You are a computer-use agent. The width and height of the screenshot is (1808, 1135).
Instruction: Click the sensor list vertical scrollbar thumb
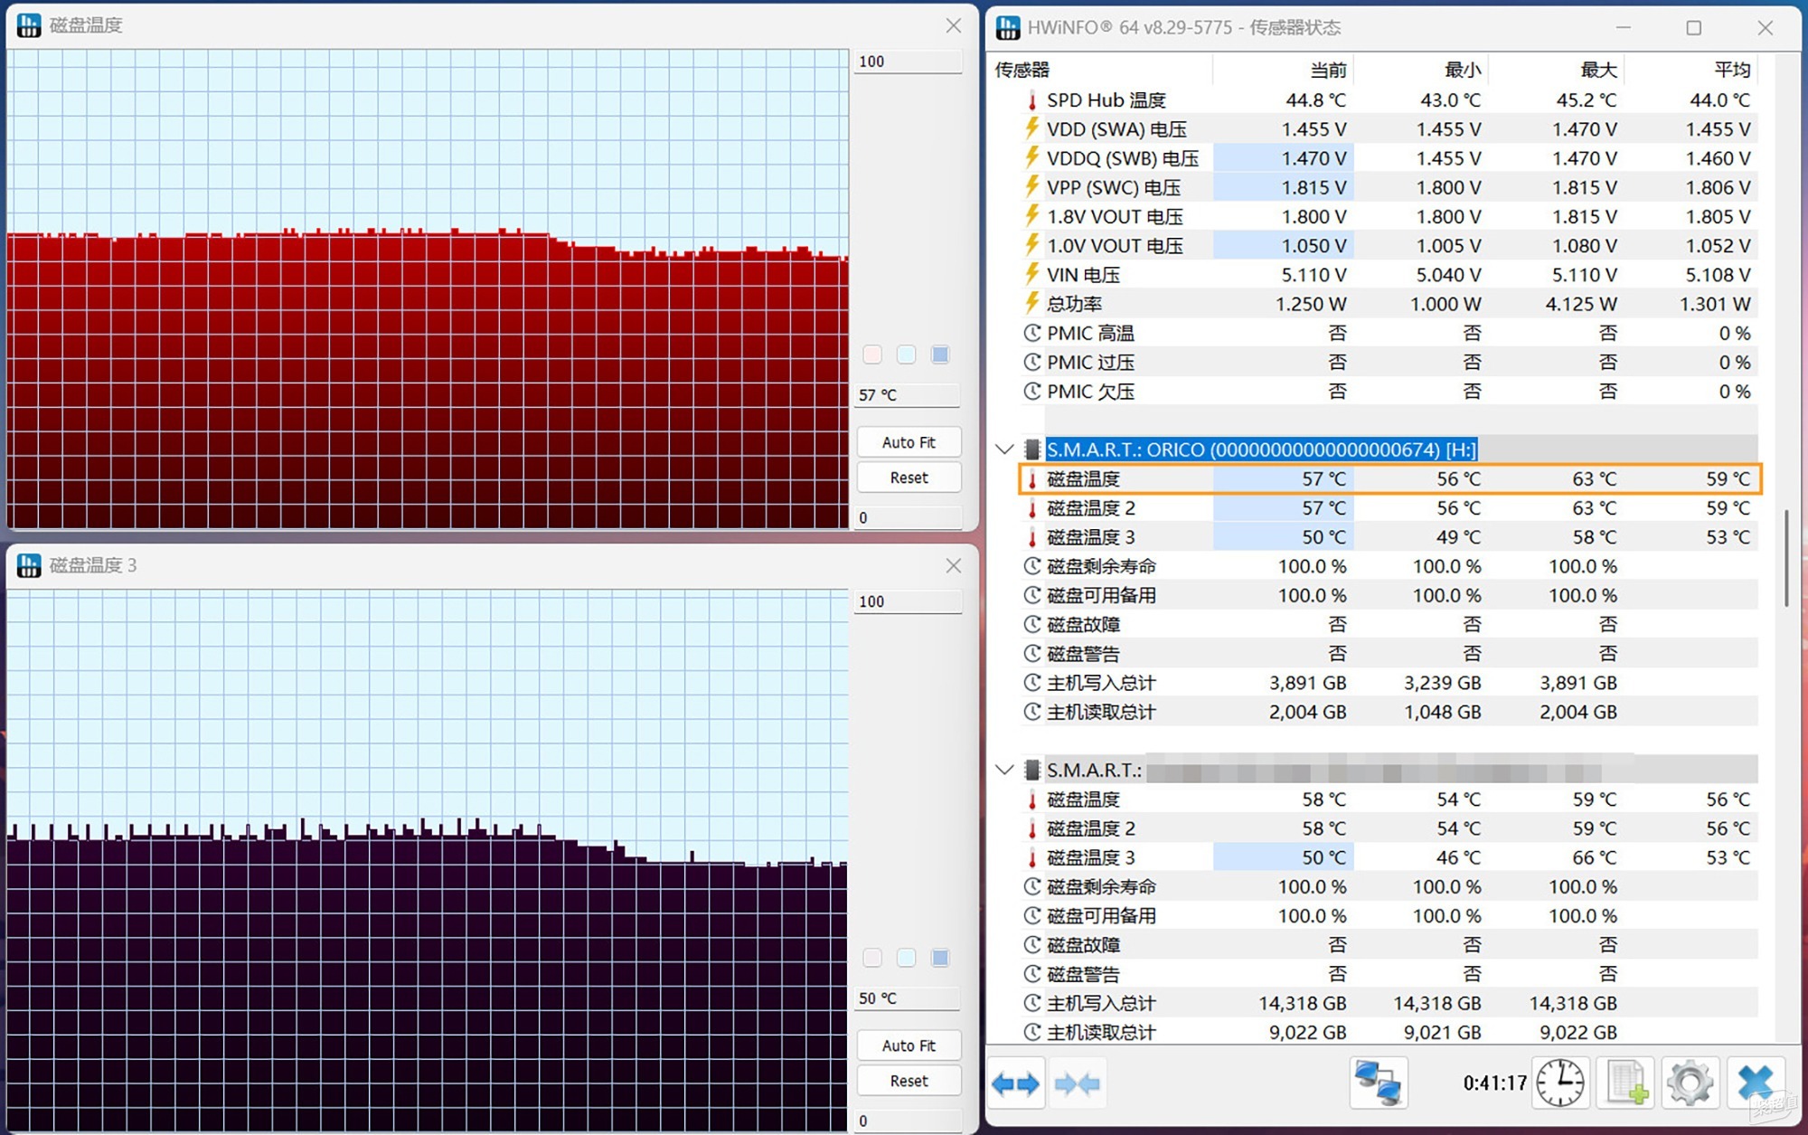1785,559
